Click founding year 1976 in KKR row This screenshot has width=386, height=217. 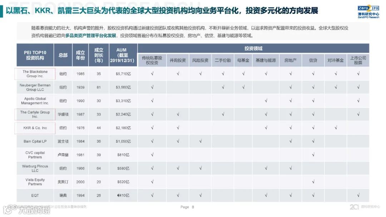80,128
